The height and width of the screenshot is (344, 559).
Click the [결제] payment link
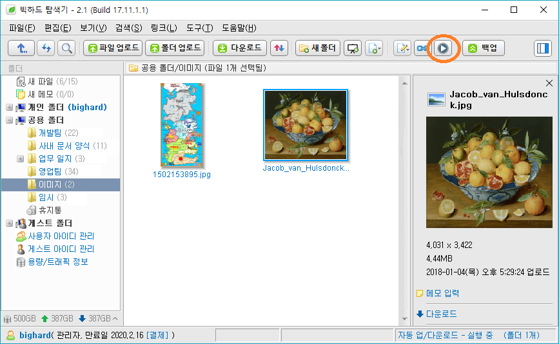[x=157, y=335]
